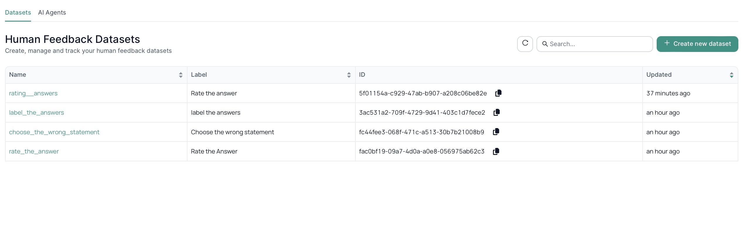Copy the label_the_answers dataset ID
Viewport: 746px width, 227px height.
[496, 113]
